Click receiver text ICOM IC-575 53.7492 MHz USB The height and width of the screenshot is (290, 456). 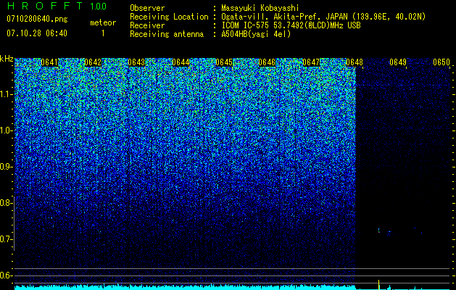(x=291, y=25)
